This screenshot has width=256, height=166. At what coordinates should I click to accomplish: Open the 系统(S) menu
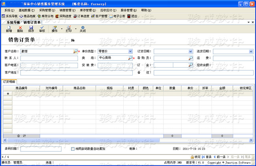[9, 10]
